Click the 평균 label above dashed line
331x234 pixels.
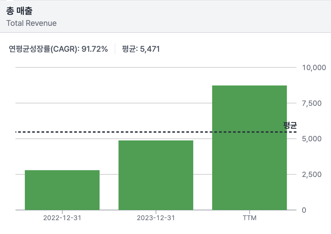[290, 125]
